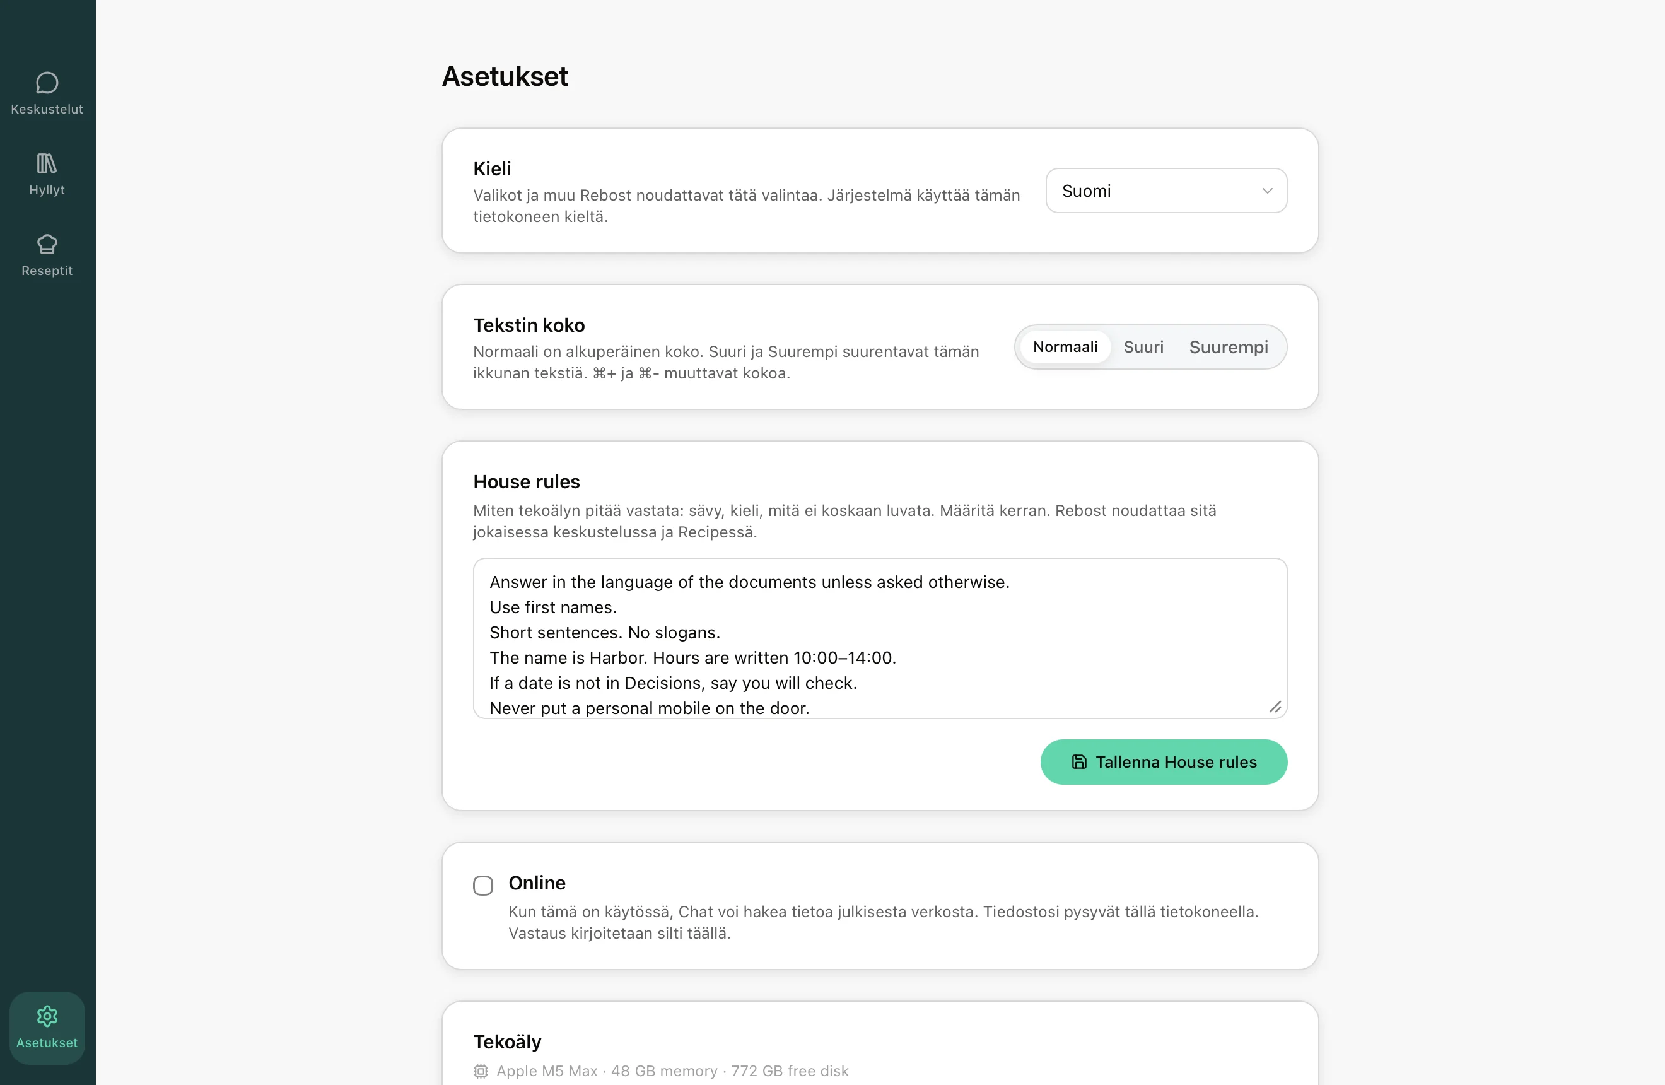Click the Online setting label

(x=537, y=883)
